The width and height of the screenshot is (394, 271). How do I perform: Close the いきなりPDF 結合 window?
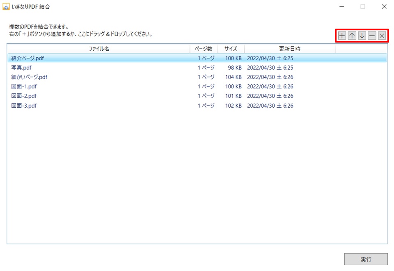384,7
